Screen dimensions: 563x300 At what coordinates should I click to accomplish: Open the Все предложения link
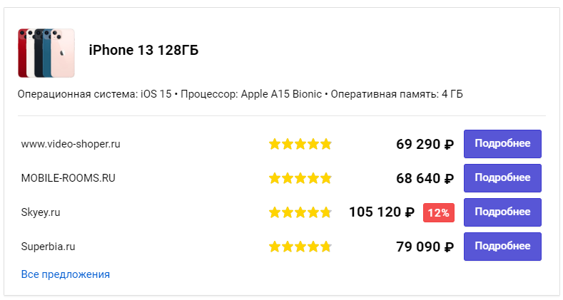click(x=66, y=274)
